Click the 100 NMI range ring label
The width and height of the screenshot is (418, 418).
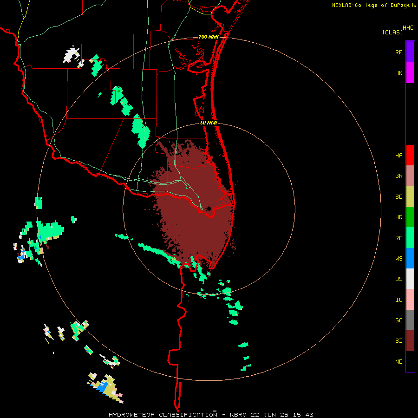209,37
